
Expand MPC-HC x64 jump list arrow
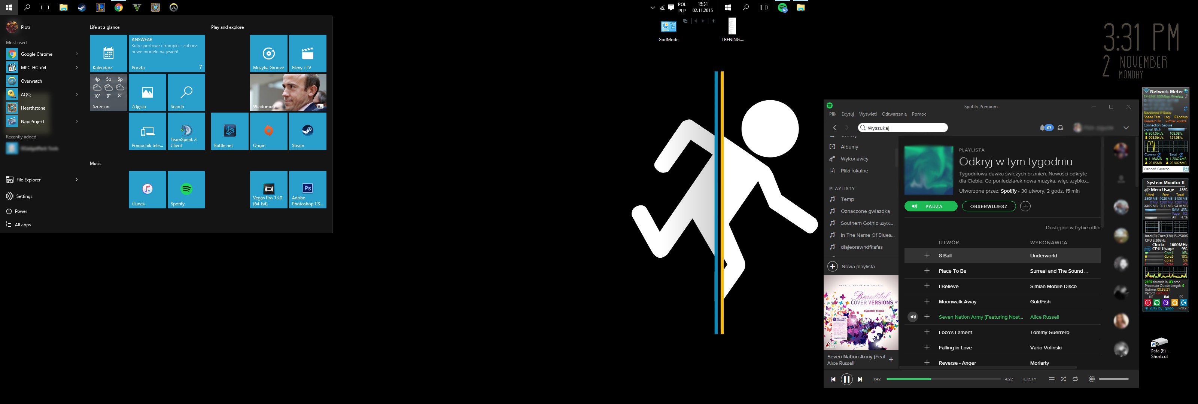click(77, 67)
